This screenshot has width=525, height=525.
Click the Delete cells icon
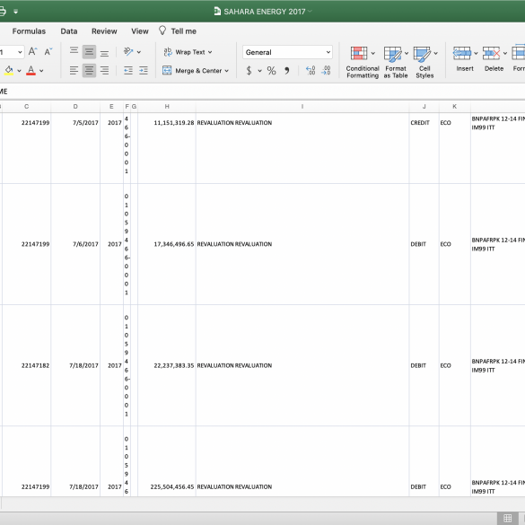click(491, 53)
